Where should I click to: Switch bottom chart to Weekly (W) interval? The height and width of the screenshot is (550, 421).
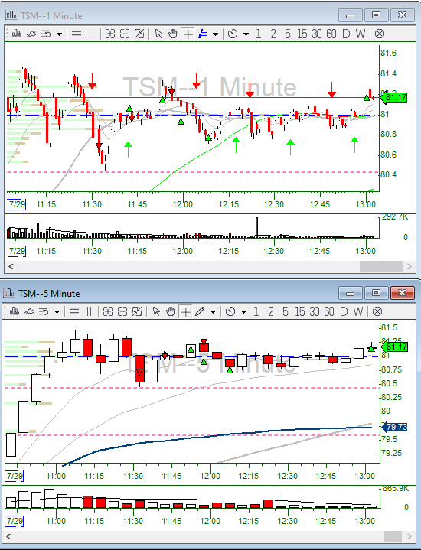click(357, 311)
